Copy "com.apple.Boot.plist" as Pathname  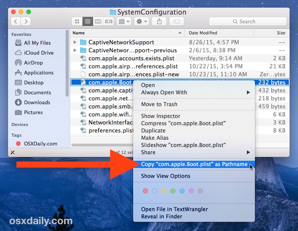(194, 164)
